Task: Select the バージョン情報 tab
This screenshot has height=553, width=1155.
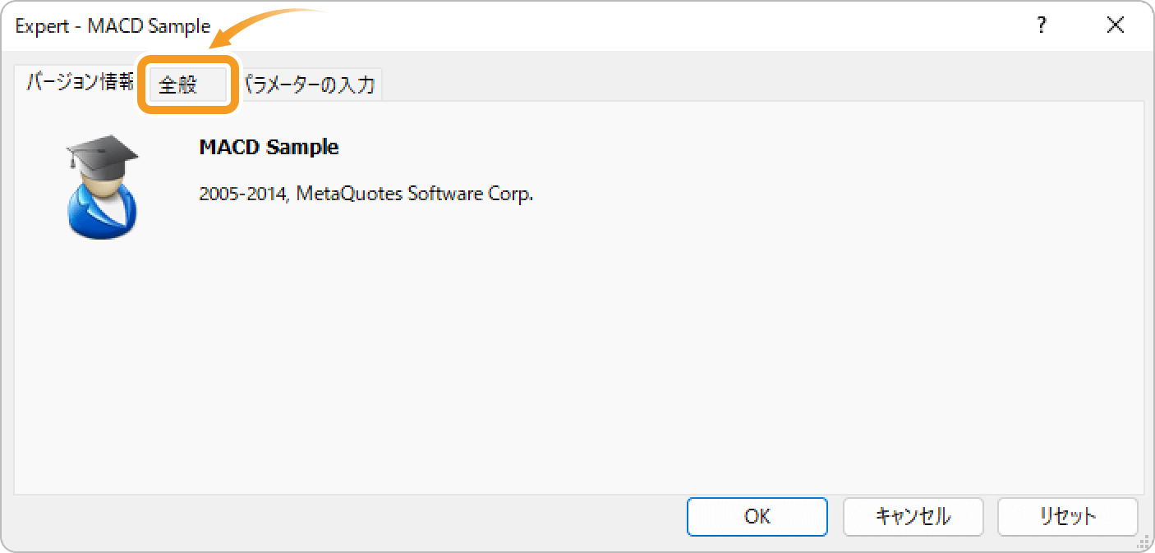Action: (78, 83)
